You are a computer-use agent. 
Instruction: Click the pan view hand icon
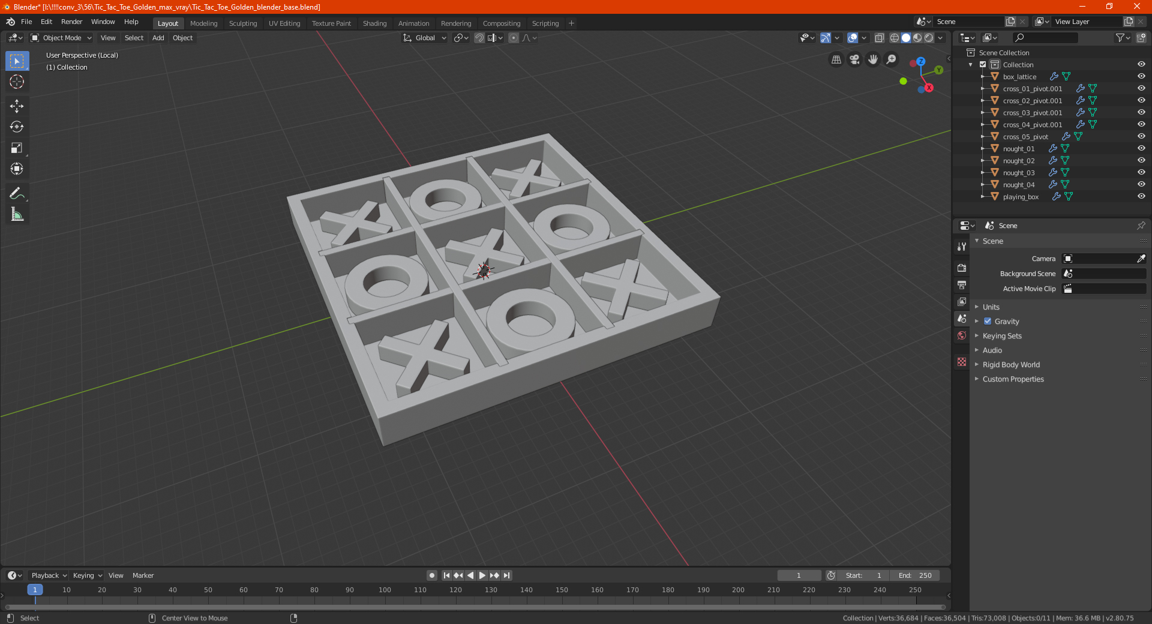pos(873,59)
